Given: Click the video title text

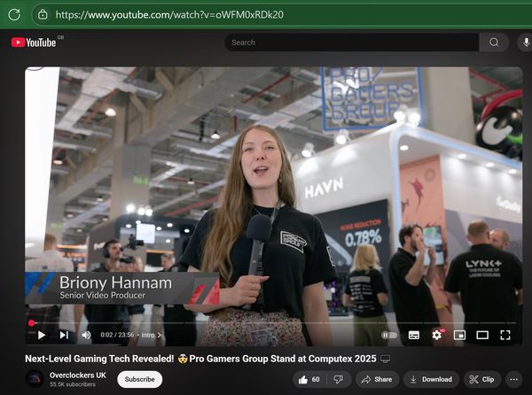Looking at the screenshot, I should click(207, 359).
